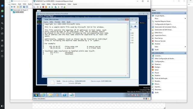Screen dimensions: 193x109
Task: Expand the Exibir submenu arrow in Actions pane
Action: tap(185, 47)
